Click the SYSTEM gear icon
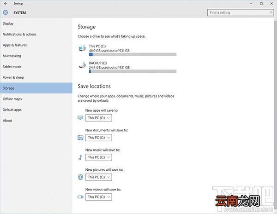The width and height of the screenshot is (277, 214). tap(6, 12)
